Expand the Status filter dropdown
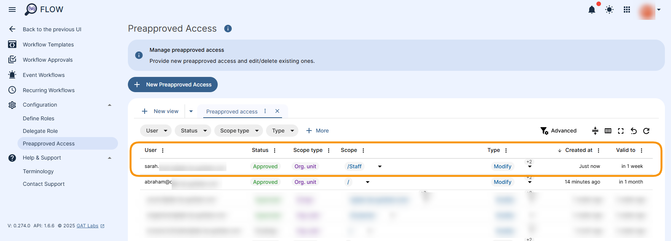This screenshot has height=241, width=671. pyautogui.click(x=193, y=131)
